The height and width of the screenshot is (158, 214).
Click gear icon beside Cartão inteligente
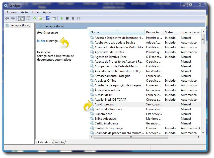click(x=92, y=123)
